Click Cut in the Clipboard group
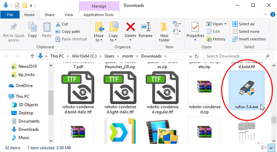The width and height of the screenshot is (277, 152). point(62,24)
